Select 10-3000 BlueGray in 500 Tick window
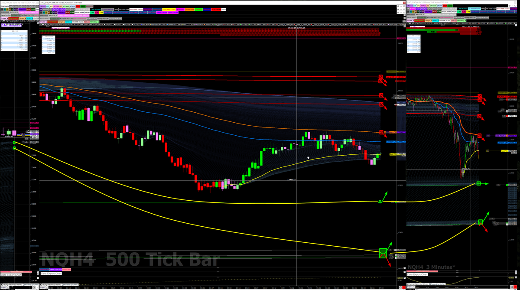Screen dimensions: 520x290 pyautogui.click(x=107, y=9)
